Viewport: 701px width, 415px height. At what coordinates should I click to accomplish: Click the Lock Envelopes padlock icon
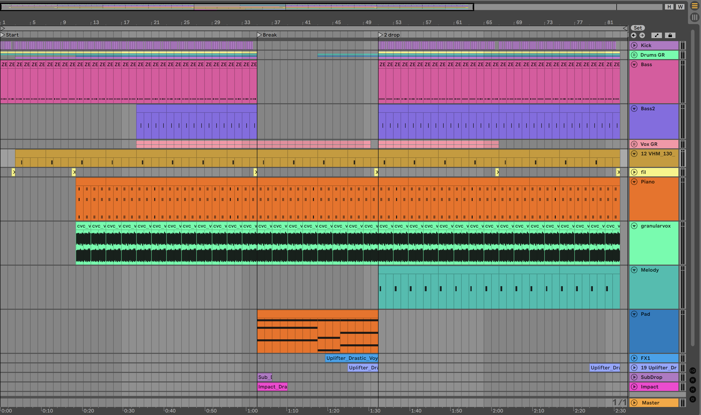(x=670, y=35)
